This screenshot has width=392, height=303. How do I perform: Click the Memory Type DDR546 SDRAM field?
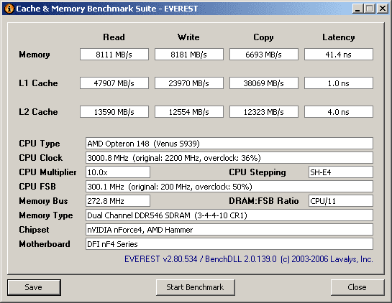229,215
